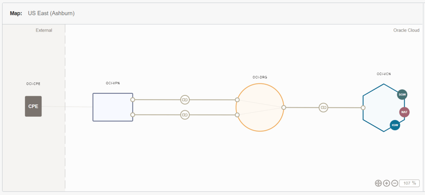
Task: Click the lower VPN tunnel link icon
Action: tap(185, 115)
